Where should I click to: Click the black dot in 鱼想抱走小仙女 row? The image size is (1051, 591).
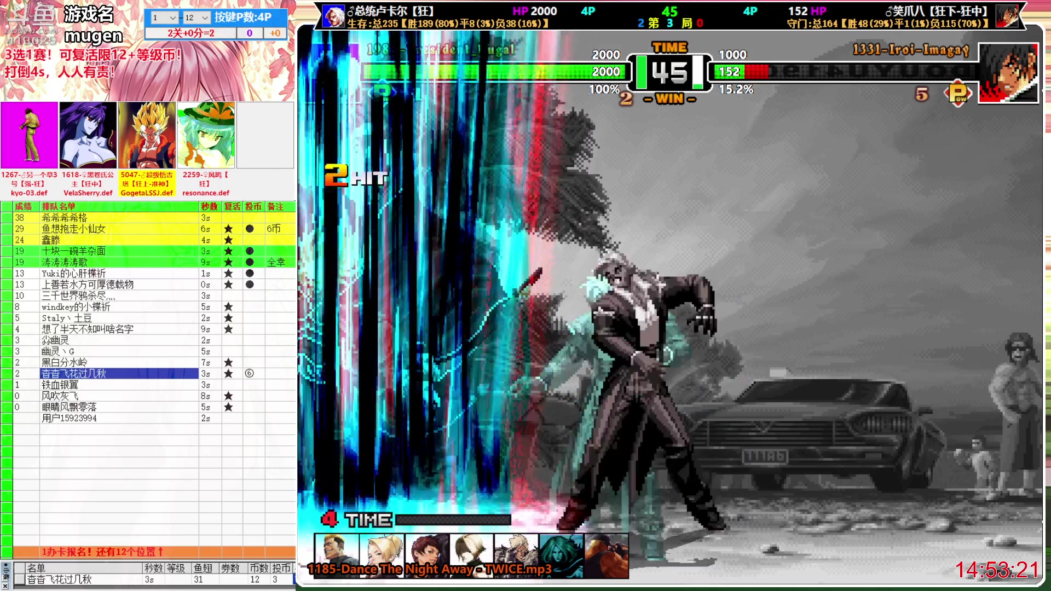coord(250,229)
